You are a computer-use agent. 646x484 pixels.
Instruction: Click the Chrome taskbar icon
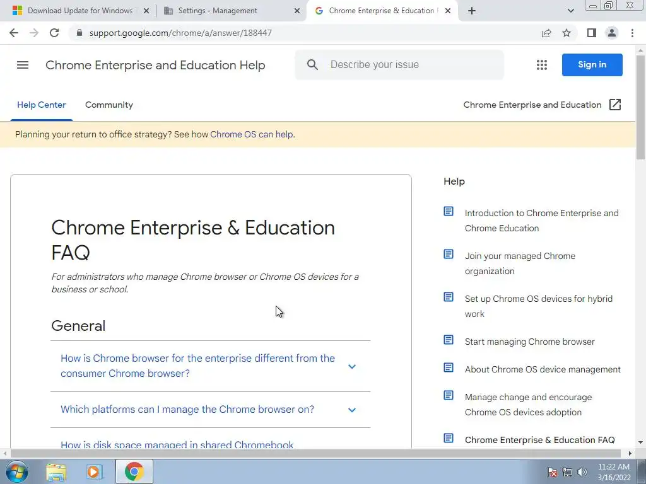(x=134, y=471)
